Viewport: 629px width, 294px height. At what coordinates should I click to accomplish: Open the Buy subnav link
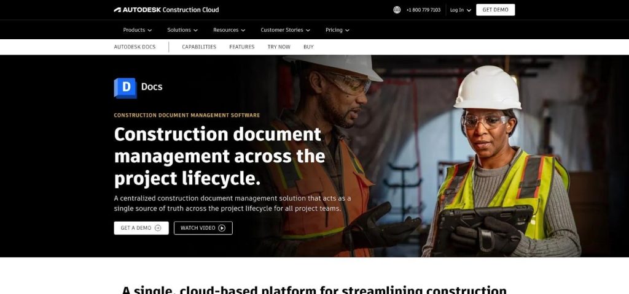[x=308, y=47]
